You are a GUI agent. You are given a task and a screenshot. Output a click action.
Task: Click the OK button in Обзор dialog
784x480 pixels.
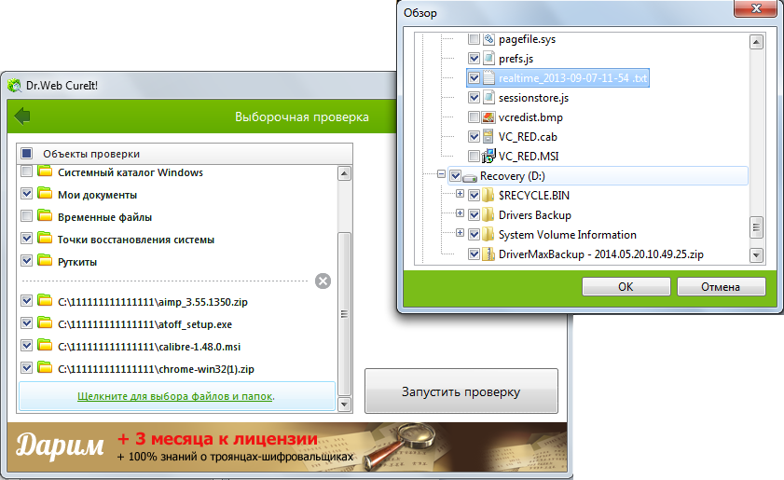[626, 286]
